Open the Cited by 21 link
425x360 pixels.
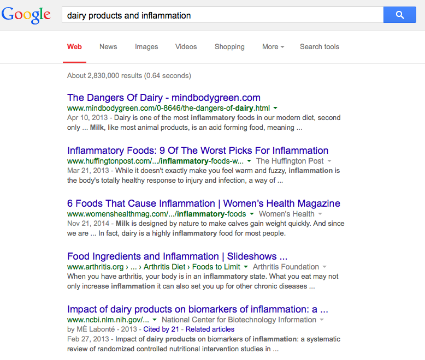161,329
